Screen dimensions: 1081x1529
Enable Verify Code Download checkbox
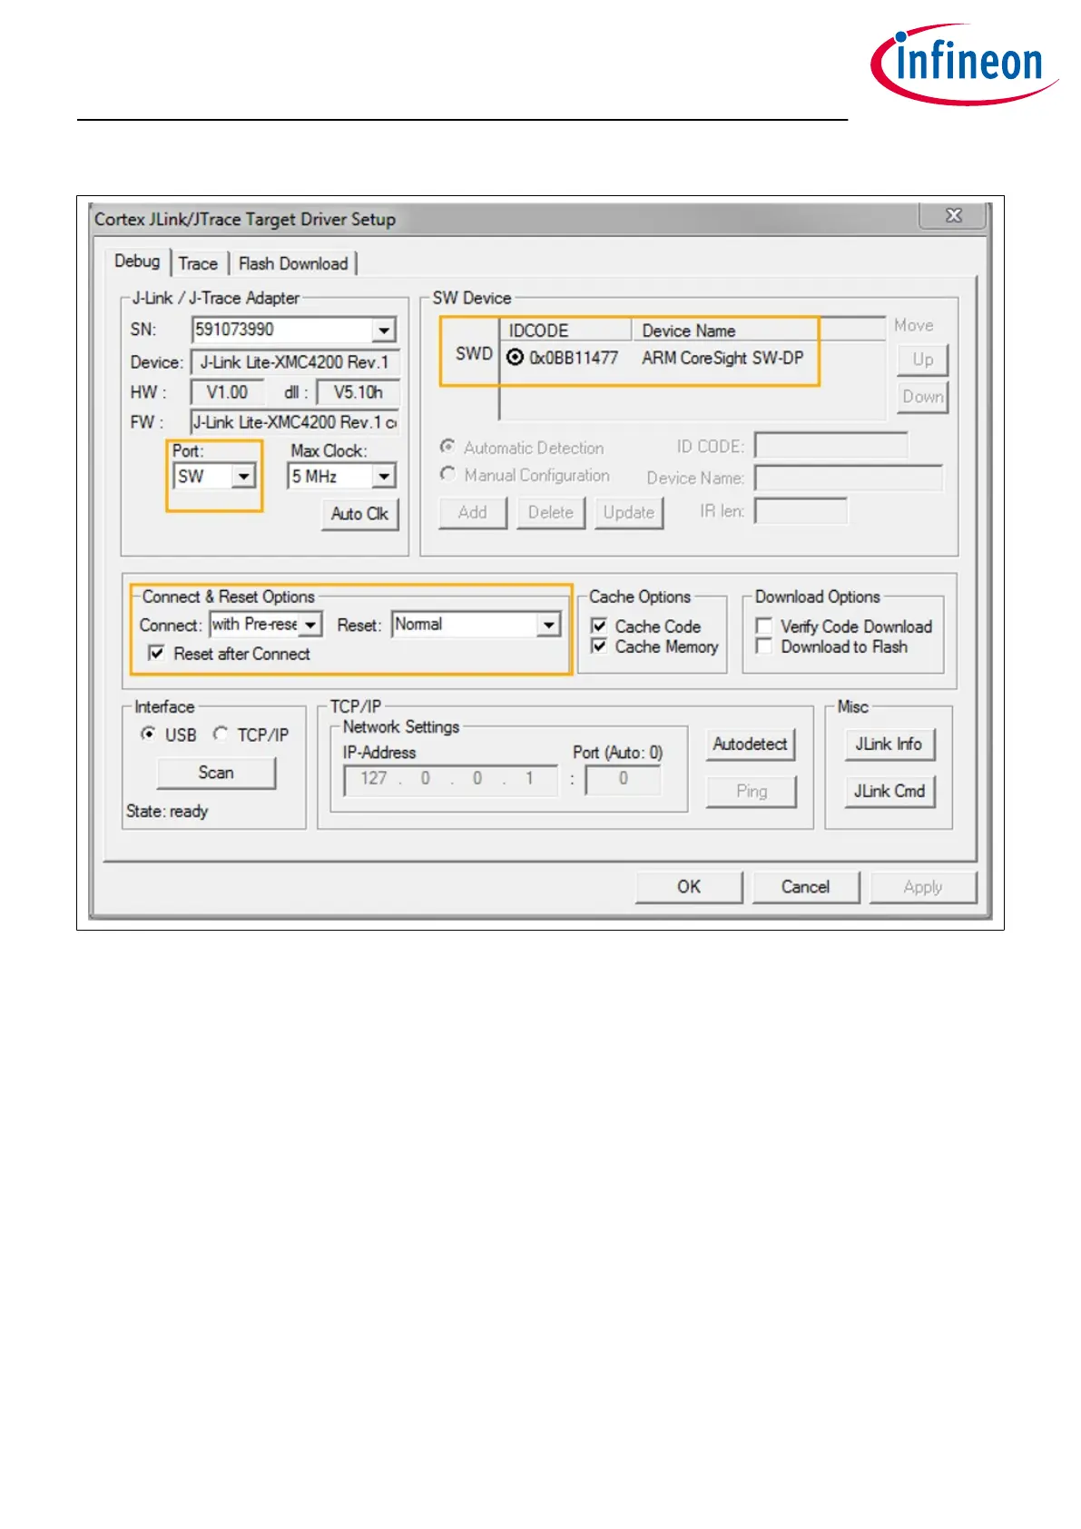coord(764,626)
